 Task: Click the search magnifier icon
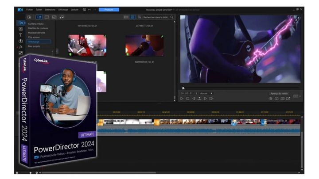(x=172, y=17)
